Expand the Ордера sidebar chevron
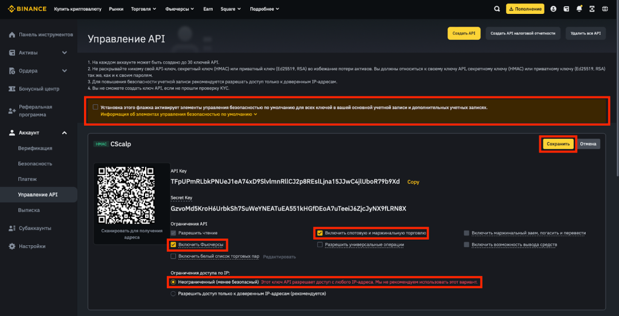This screenshot has height=316, width=619. point(64,71)
